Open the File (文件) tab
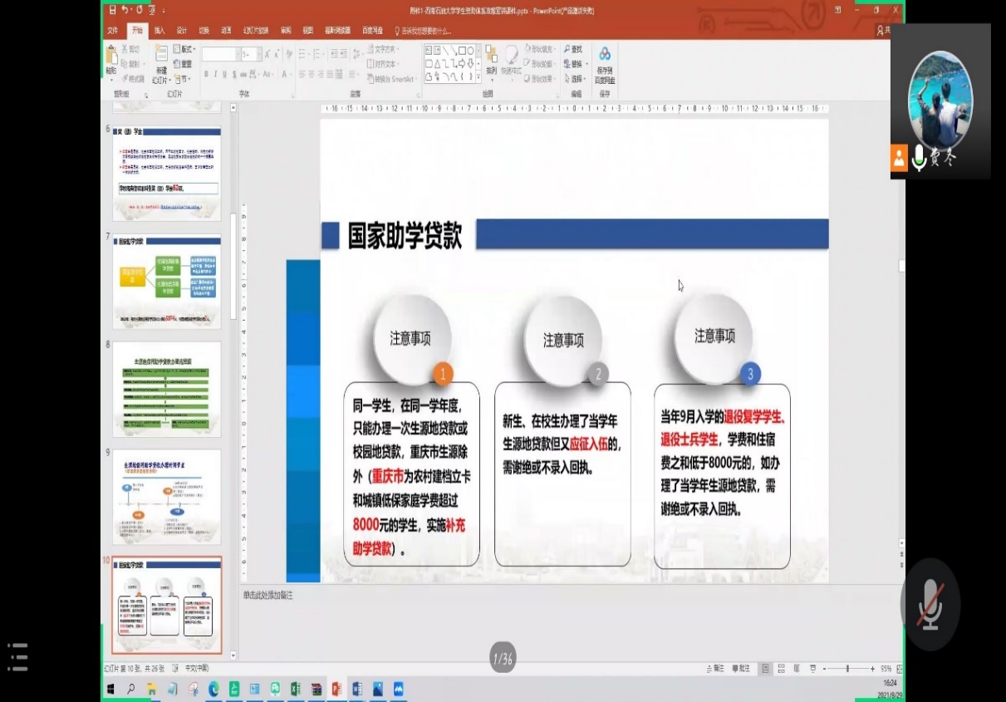Viewport: 1006px width, 702px height. pos(113,31)
